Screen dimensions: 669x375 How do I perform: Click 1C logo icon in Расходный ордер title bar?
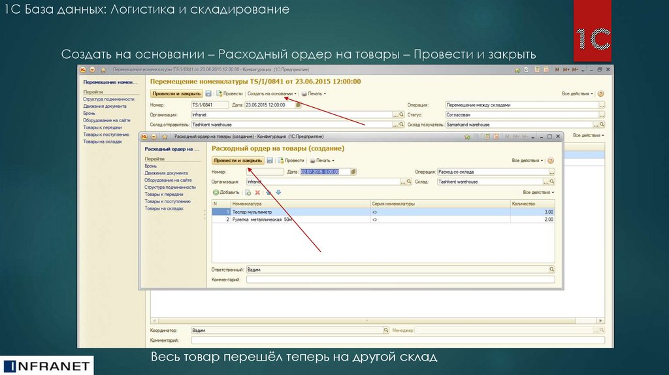[144, 137]
